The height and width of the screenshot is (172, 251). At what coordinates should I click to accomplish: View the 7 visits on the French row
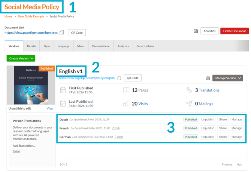tap(116, 128)
